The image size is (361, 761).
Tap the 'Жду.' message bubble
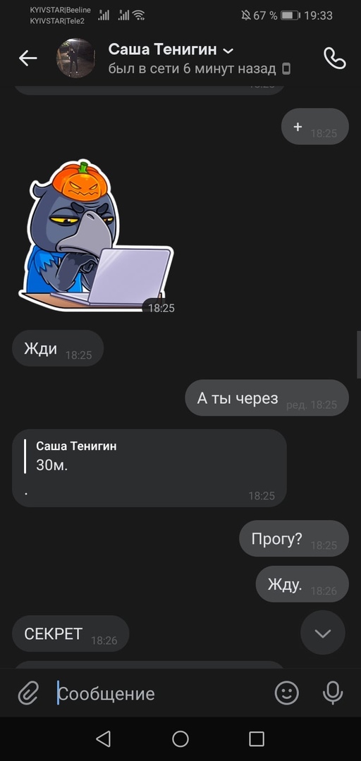pos(302,584)
